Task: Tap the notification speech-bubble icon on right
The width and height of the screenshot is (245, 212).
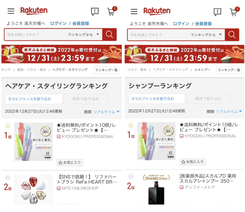Action: [217, 12]
